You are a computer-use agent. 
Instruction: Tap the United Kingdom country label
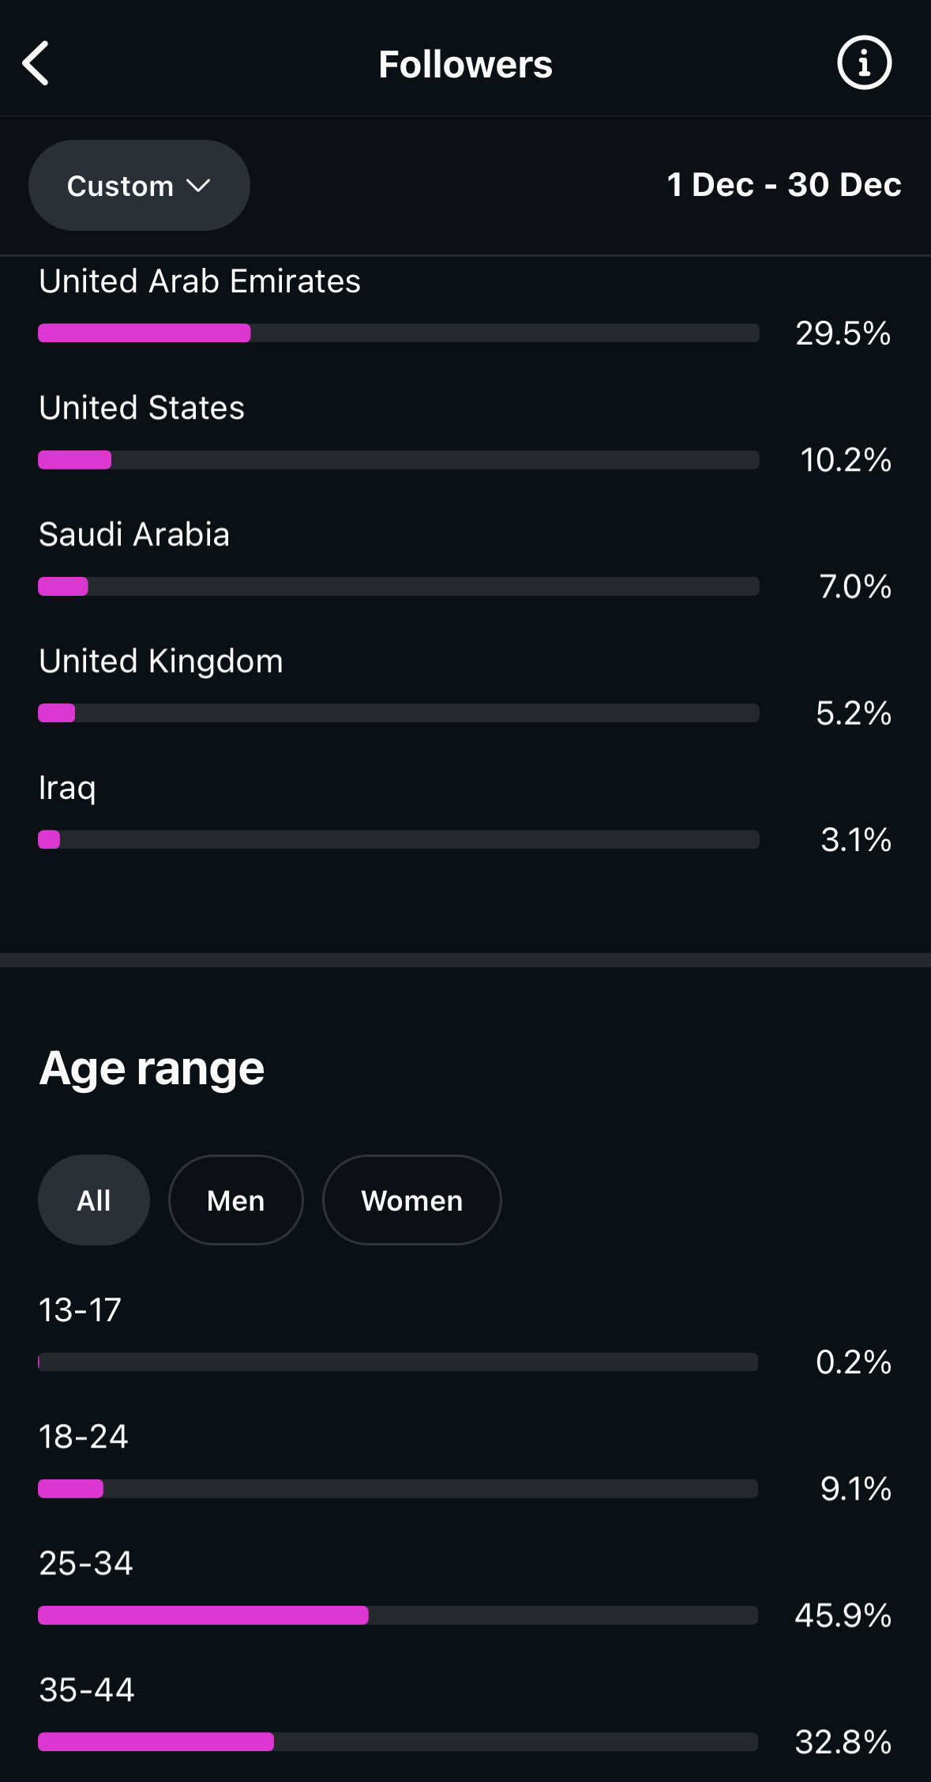[x=161, y=661]
